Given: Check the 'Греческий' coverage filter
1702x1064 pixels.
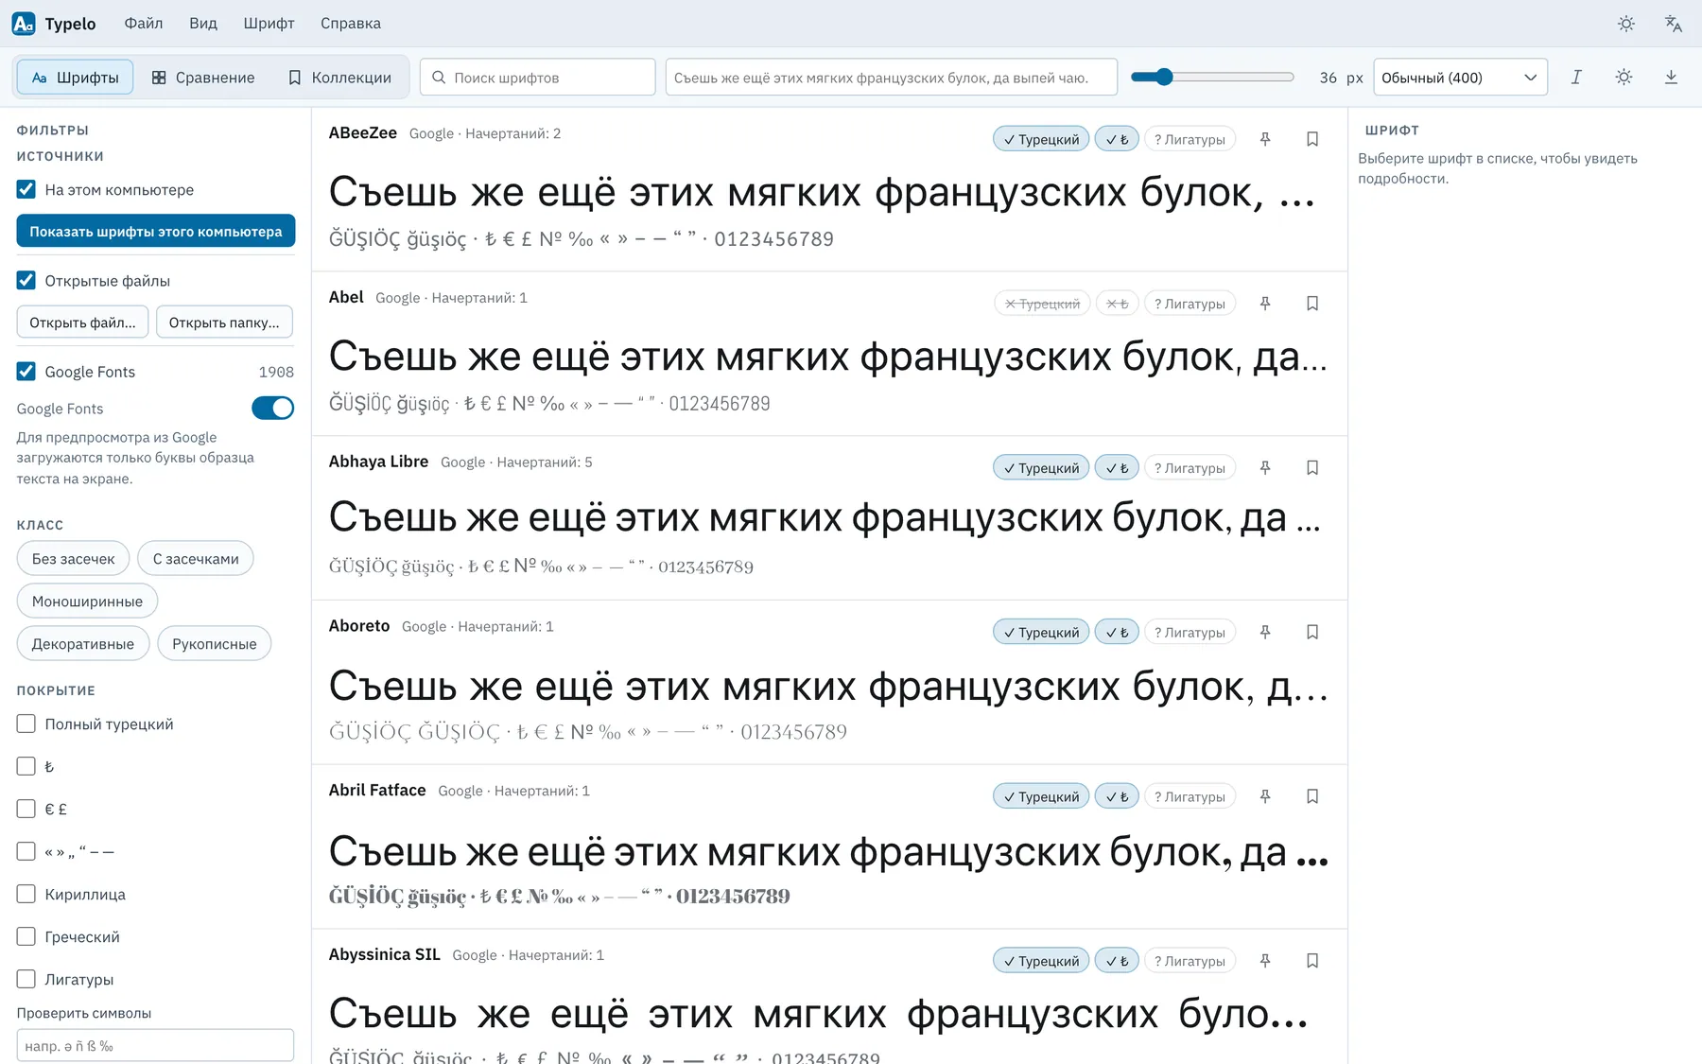Looking at the screenshot, I should point(26,937).
